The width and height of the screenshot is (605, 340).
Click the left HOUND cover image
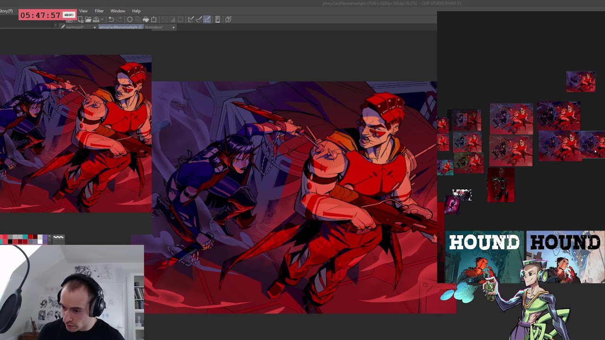click(x=484, y=257)
